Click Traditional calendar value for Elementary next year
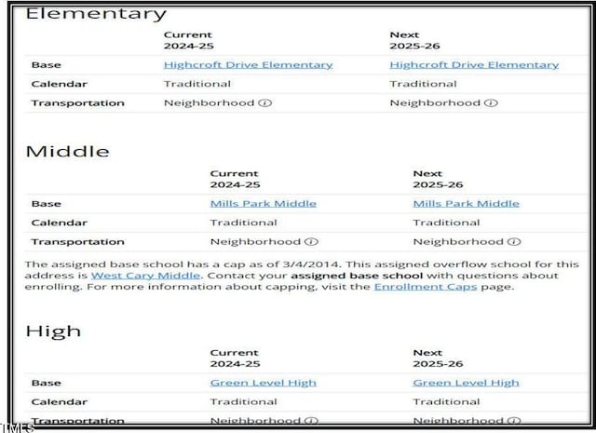Screen dimensions: 596x433 [423, 84]
